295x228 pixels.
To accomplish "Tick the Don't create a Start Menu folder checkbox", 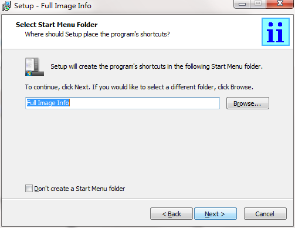I will coord(29,189).
